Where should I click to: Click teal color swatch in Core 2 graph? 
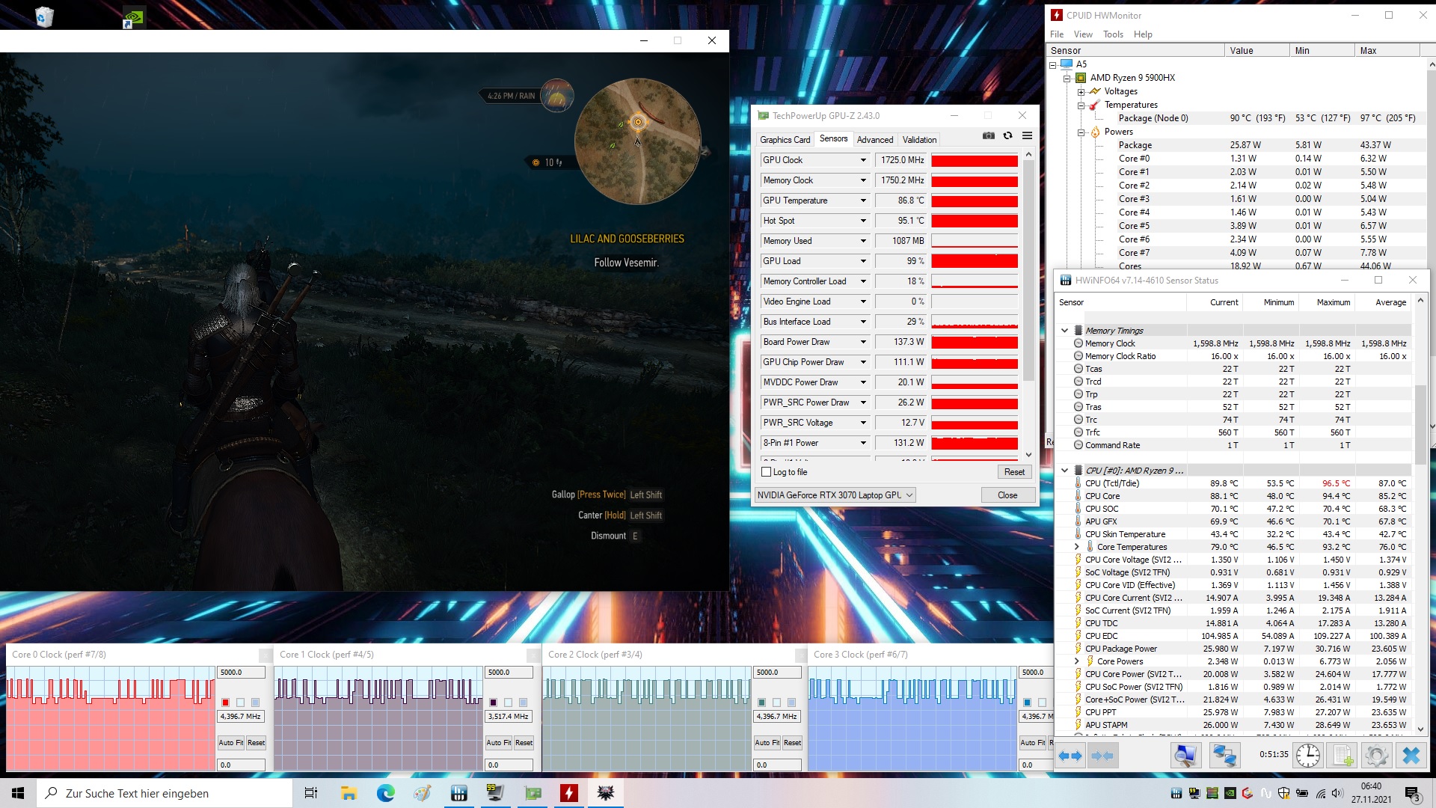click(x=761, y=703)
